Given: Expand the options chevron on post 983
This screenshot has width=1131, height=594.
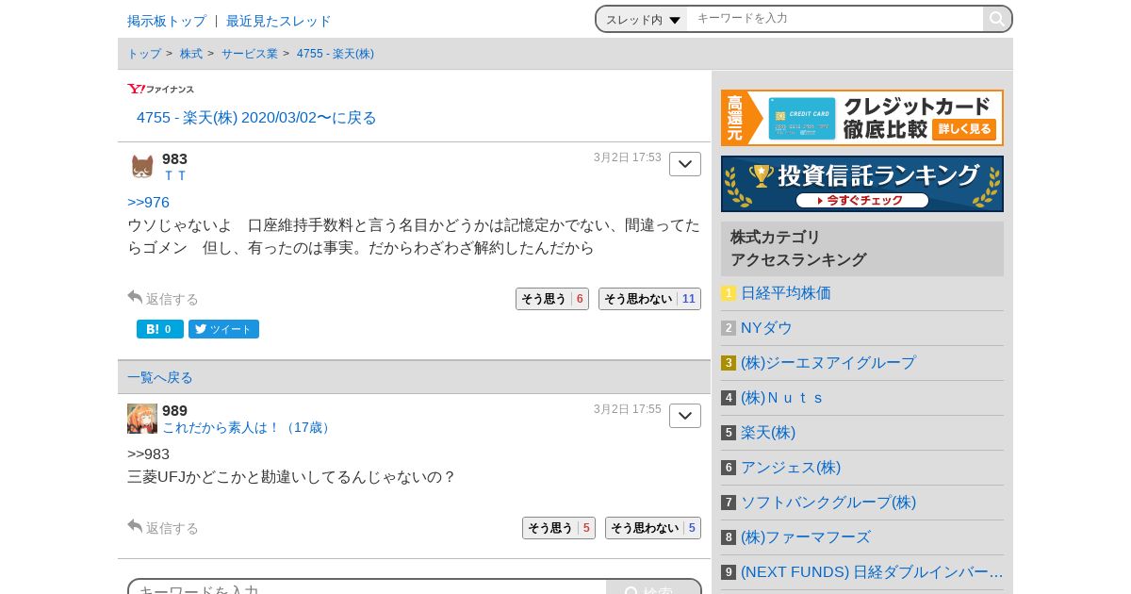Looking at the screenshot, I should coord(685,164).
